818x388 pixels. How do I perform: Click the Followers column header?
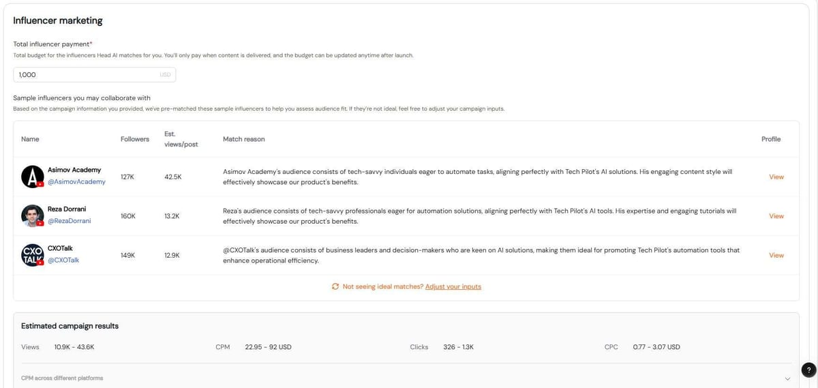pos(135,139)
